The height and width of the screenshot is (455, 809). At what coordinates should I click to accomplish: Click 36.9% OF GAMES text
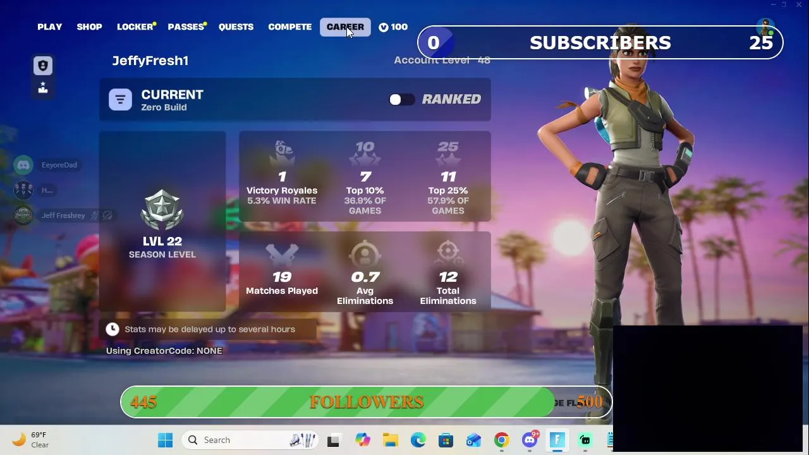pos(365,206)
